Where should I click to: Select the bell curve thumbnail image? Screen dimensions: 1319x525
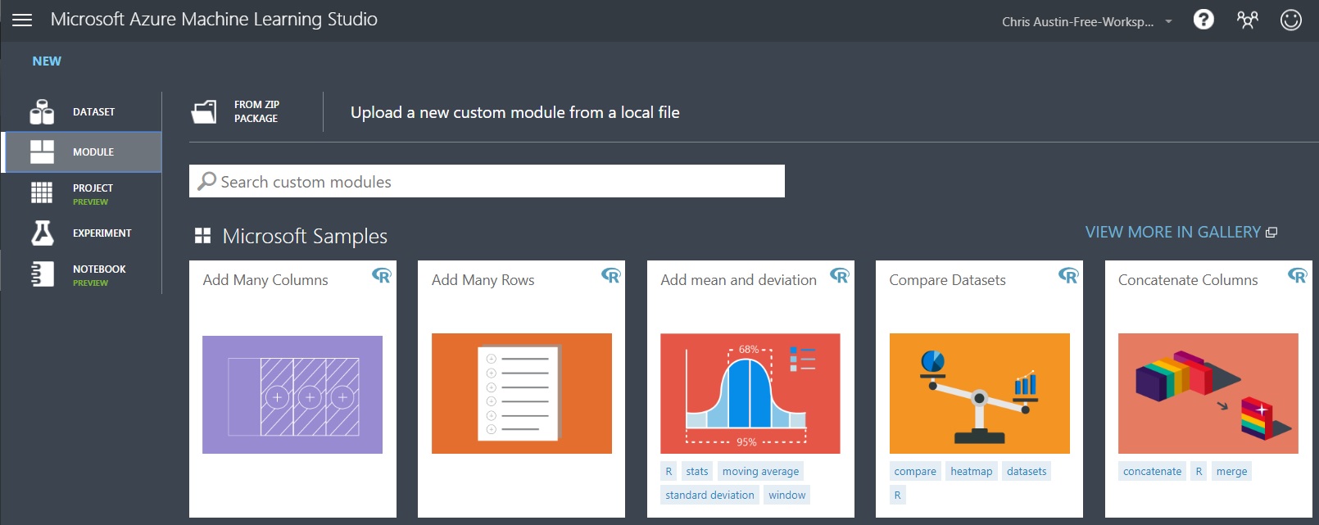click(x=750, y=393)
